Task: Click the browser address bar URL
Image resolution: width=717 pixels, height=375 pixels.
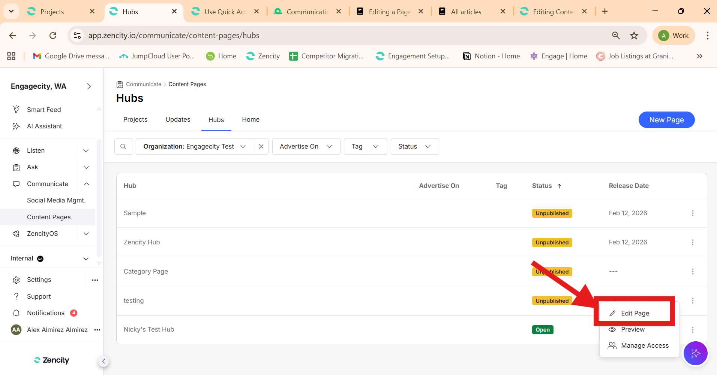Action: (x=174, y=36)
